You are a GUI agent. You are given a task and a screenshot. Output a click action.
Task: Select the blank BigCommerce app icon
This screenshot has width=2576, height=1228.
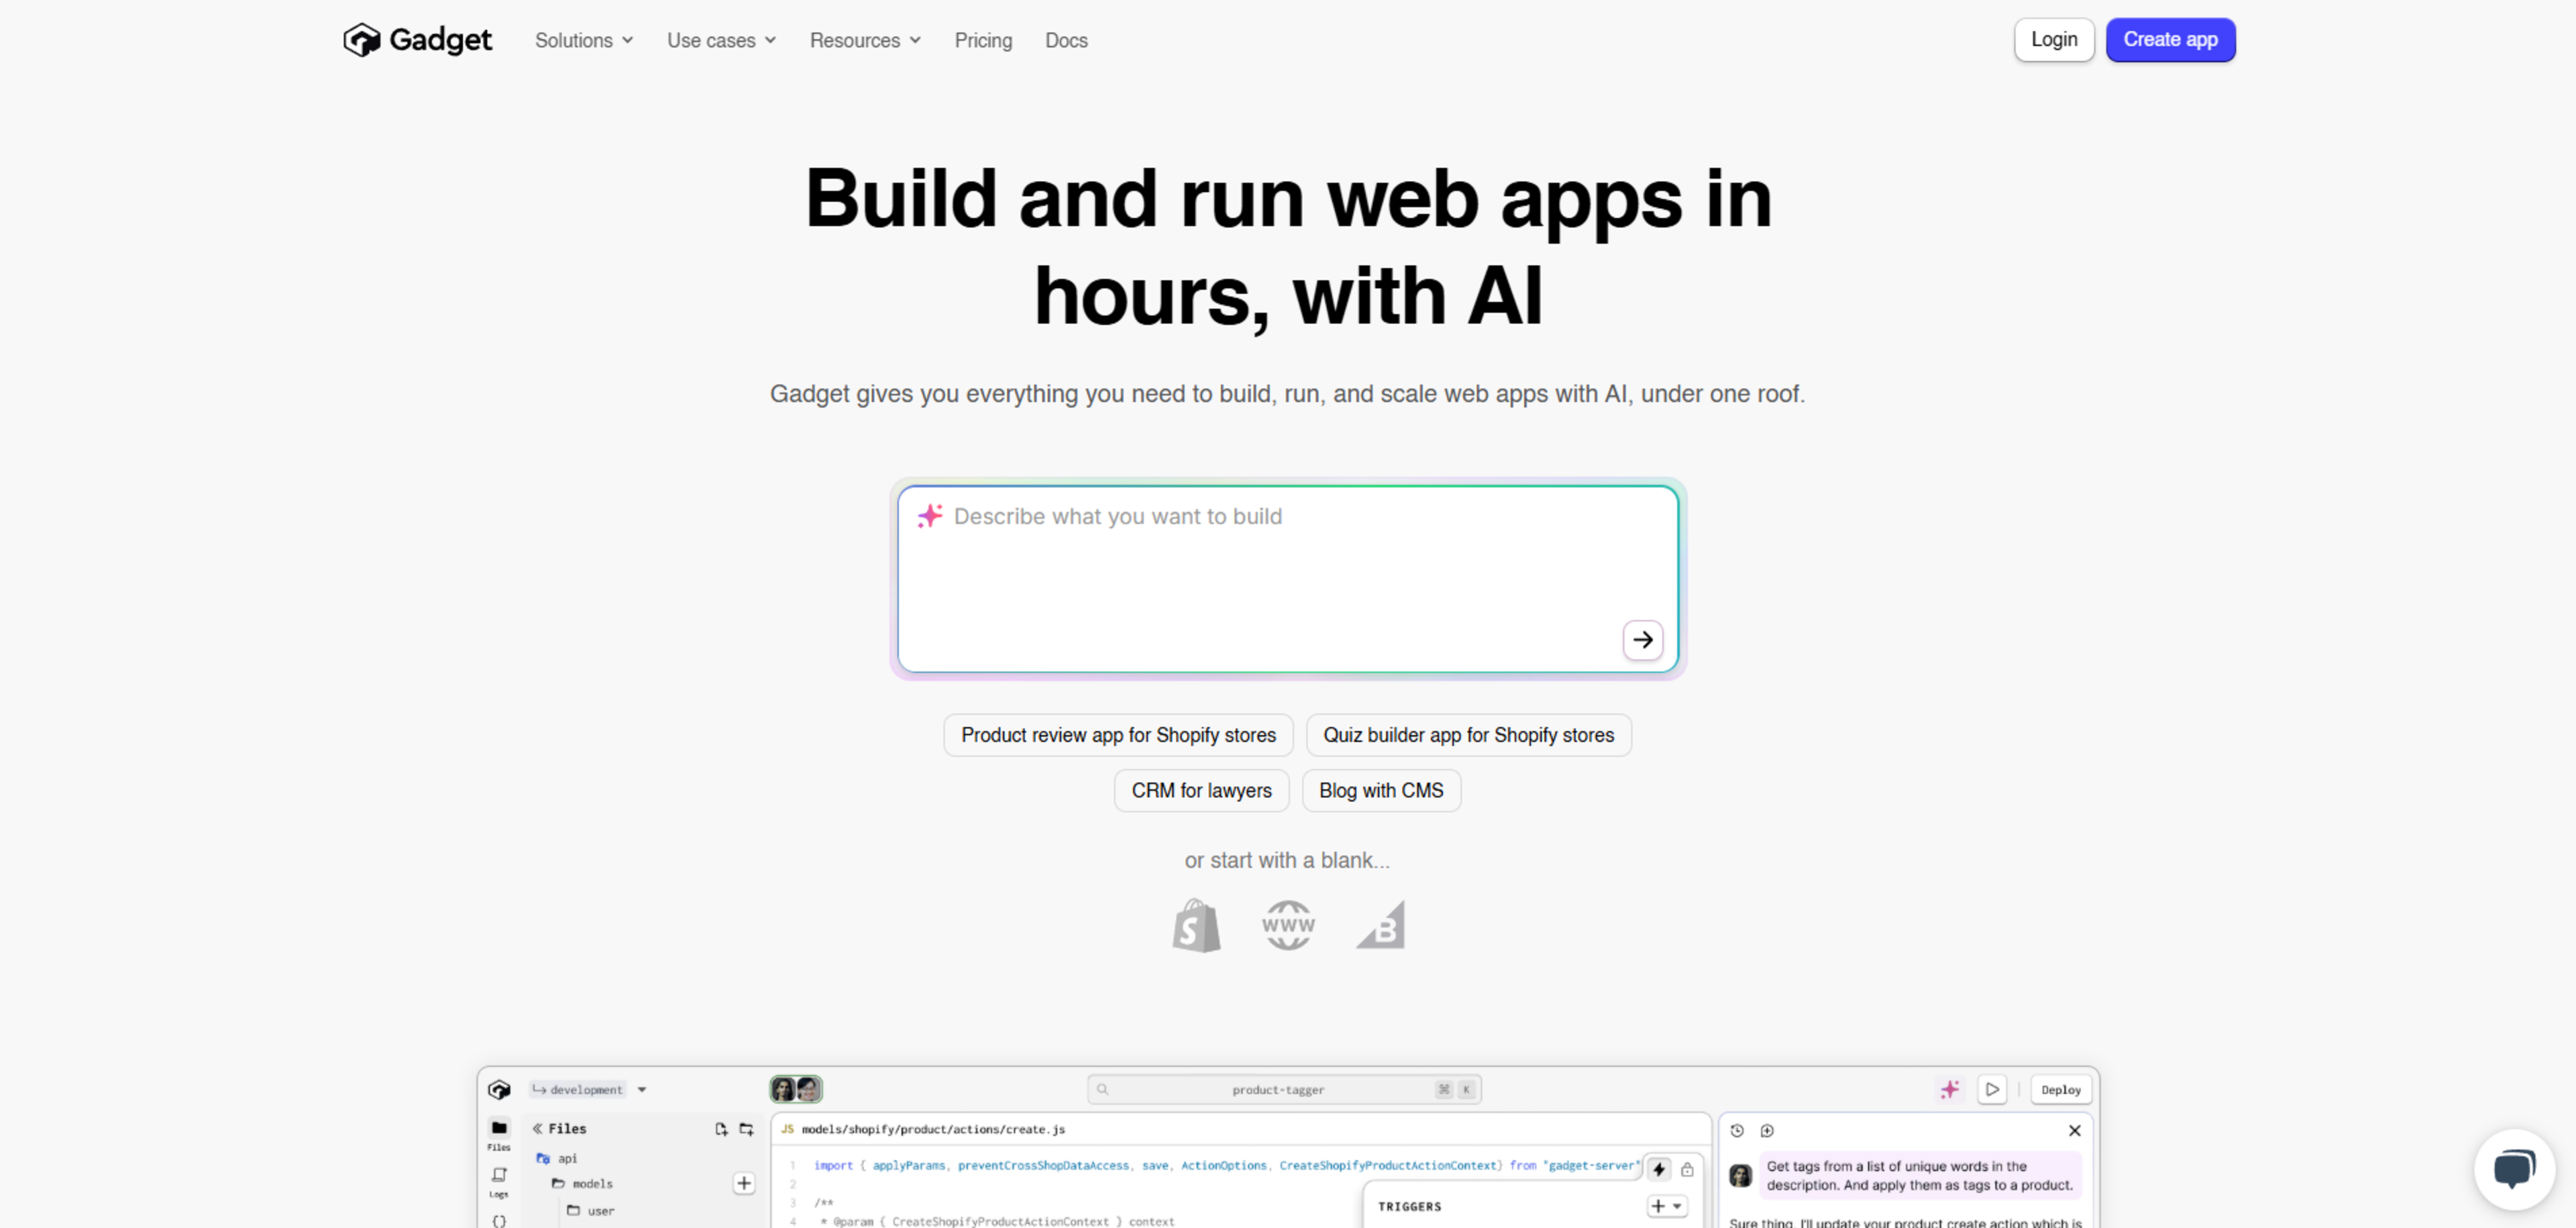(x=1381, y=925)
